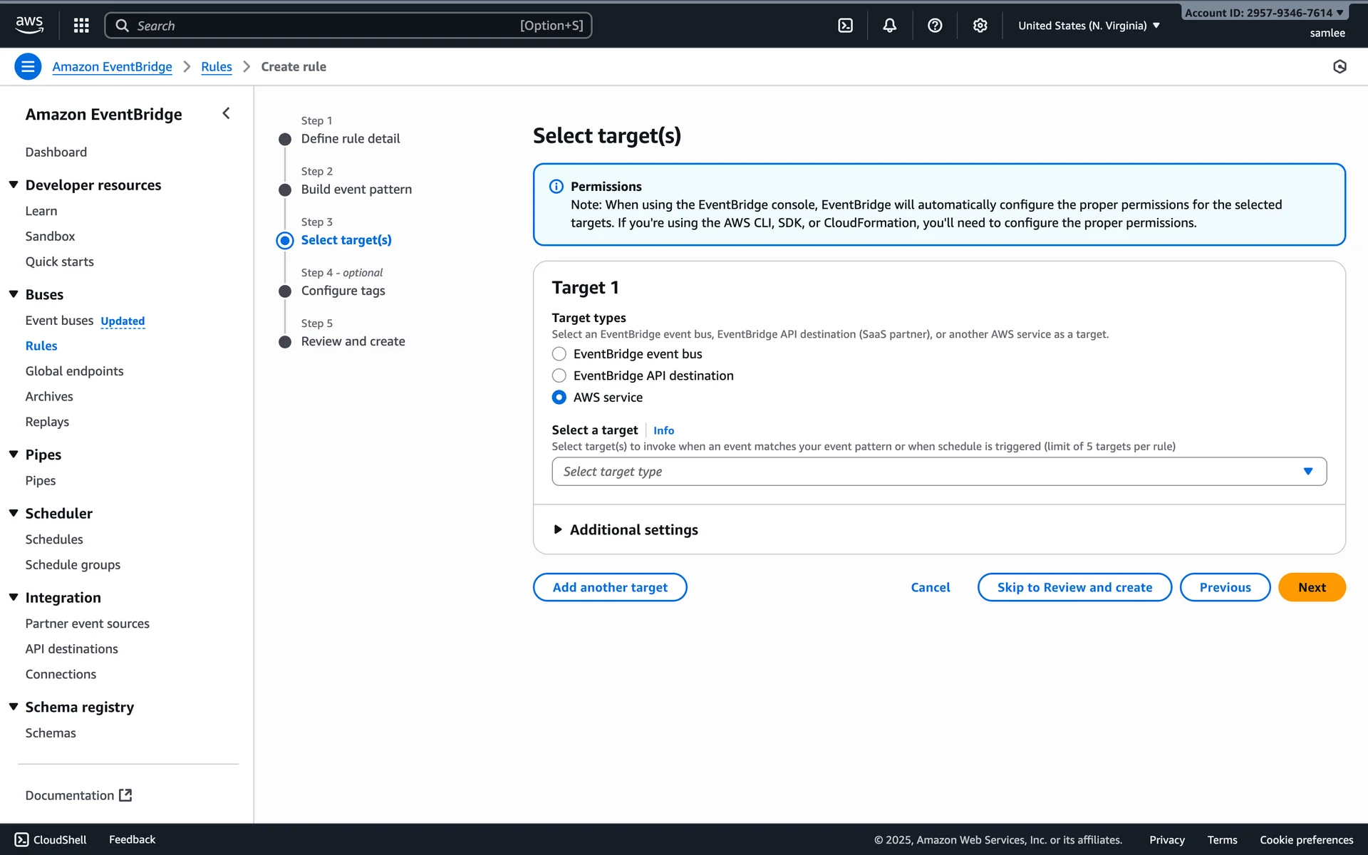Click the Info link beside Select a target
This screenshot has width=1368, height=855.
click(x=663, y=430)
